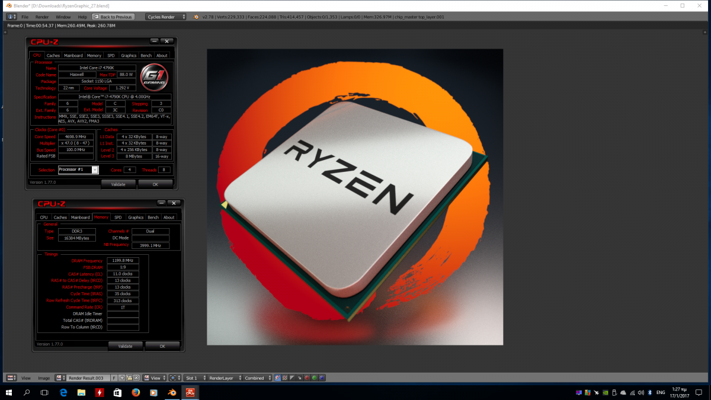Browse image datablock next to Render Result.003
Image resolution: width=711 pixels, height=400 pixels.
60,378
